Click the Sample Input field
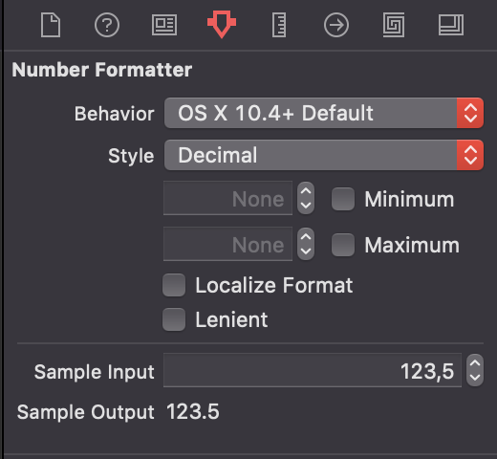Image resolution: width=497 pixels, height=459 pixels. click(x=313, y=370)
